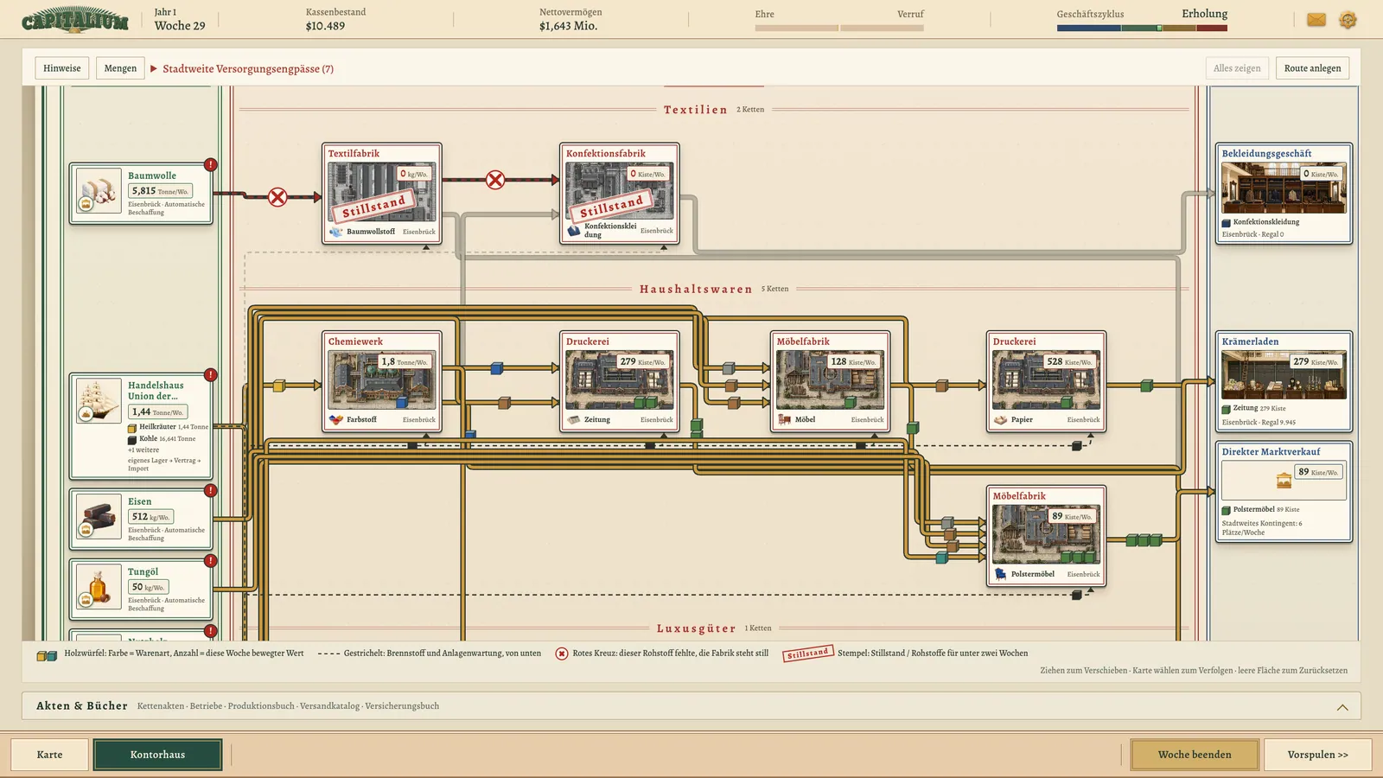Click red alert badge on Baumwolle card
The width and height of the screenshot is (1383, 778).
(211, 164)
